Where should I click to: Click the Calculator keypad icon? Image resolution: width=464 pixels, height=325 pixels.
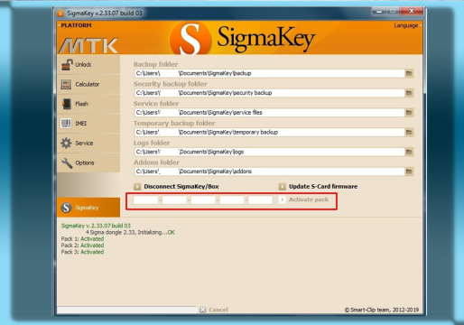pos(66,84)
